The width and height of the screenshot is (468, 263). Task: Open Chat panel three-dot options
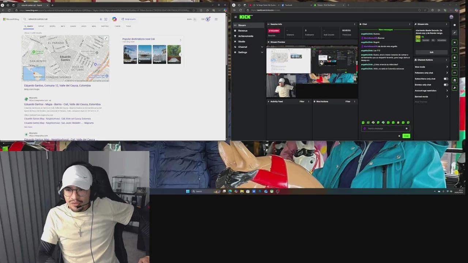point(409,24)
